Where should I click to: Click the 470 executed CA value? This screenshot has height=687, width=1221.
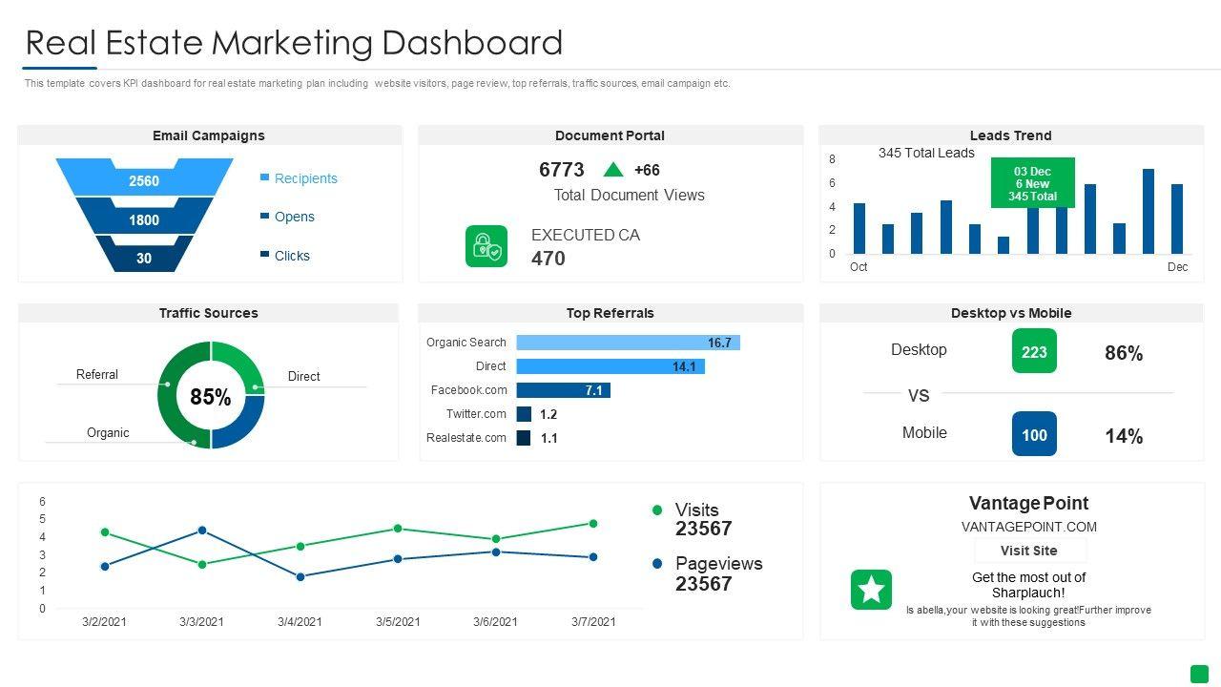[x=548, y=259]
